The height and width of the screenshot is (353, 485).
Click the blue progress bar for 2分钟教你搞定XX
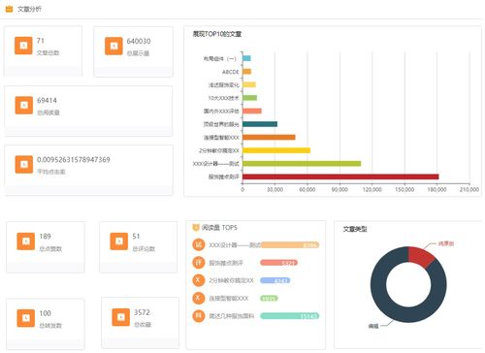(x=275, y=280)
